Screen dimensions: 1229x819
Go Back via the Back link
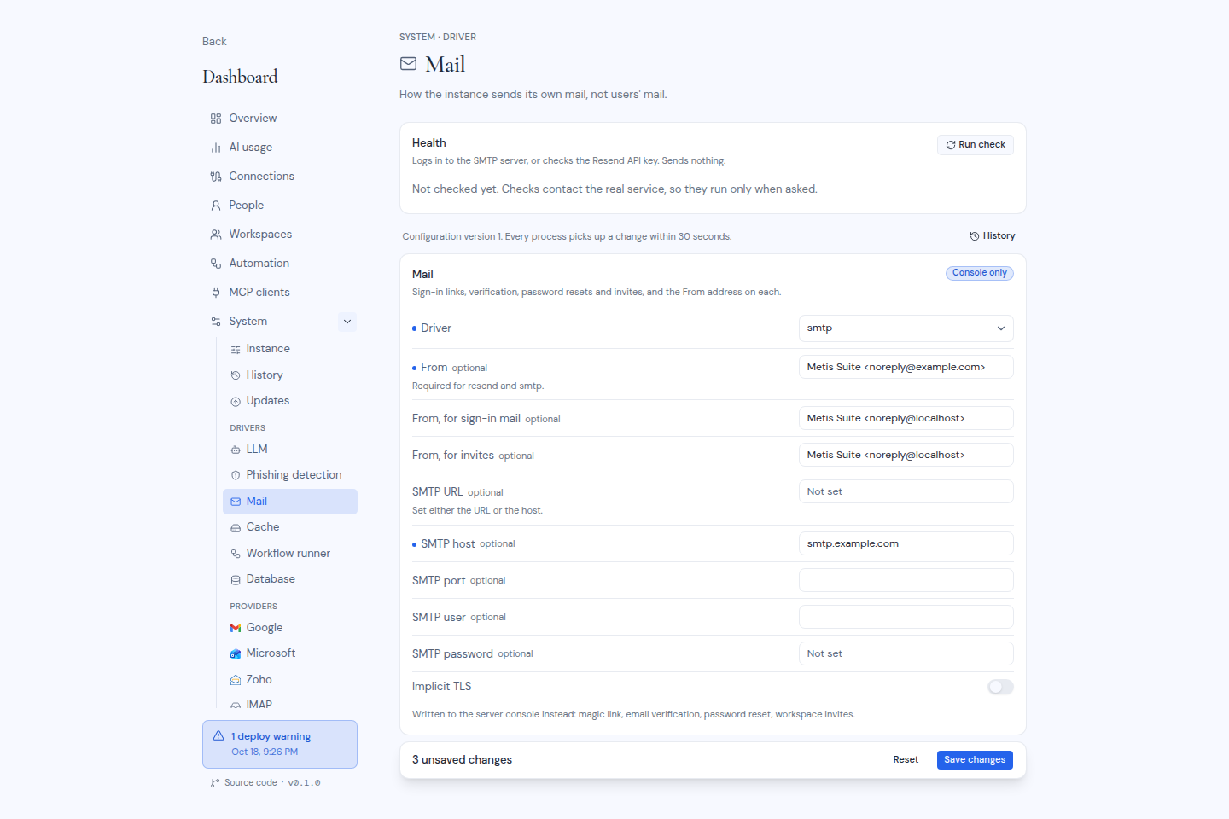pos(214,42)
